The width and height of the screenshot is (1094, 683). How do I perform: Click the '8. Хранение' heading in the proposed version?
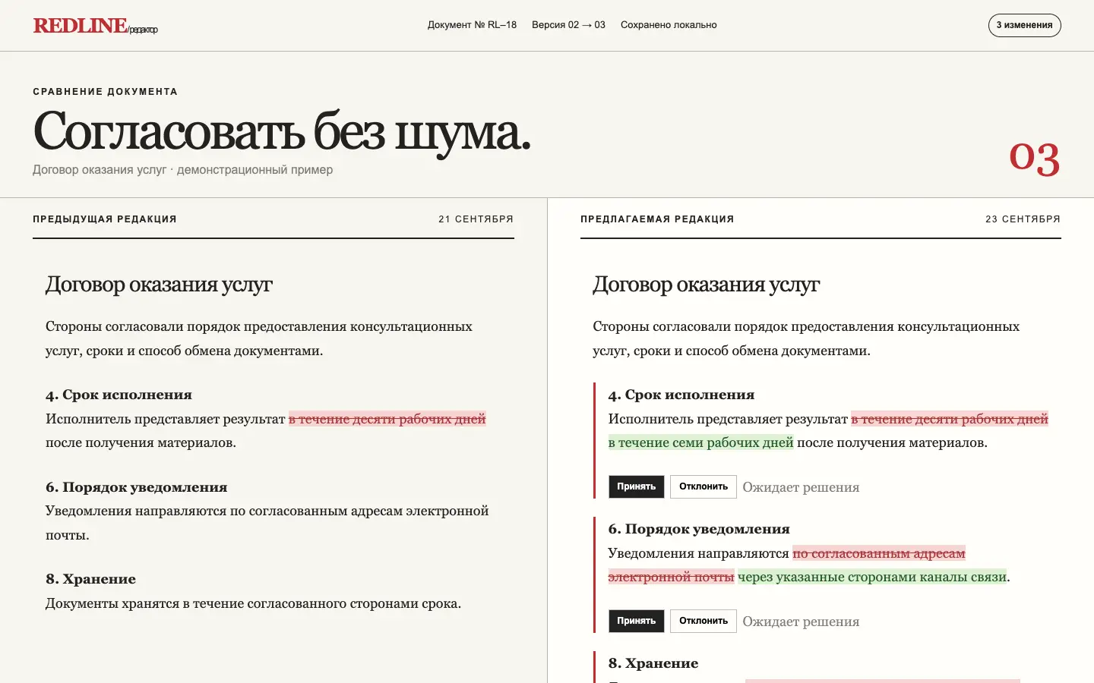tap(653, 663)
